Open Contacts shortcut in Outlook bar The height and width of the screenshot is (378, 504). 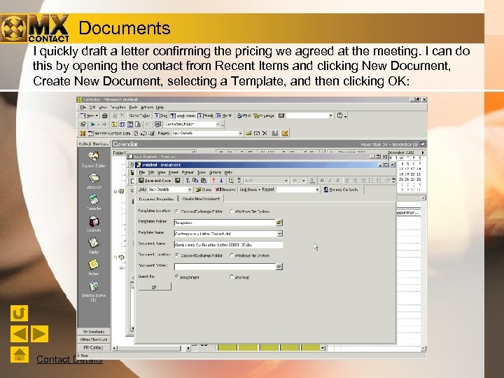(x=94, y=225)
